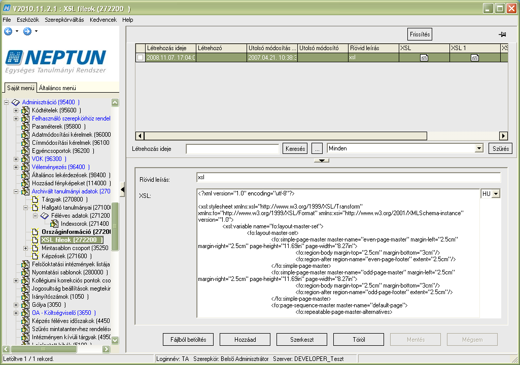This screenshot has width=520, height=365.
Task: Open the HU language dropdown
Action: [x=496, y=194]
